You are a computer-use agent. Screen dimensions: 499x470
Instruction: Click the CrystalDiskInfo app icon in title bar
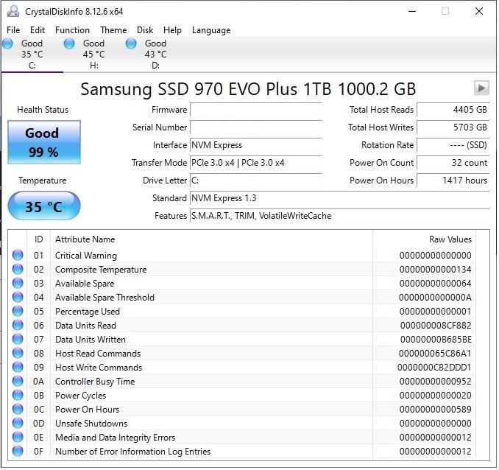tap(12, 12)
